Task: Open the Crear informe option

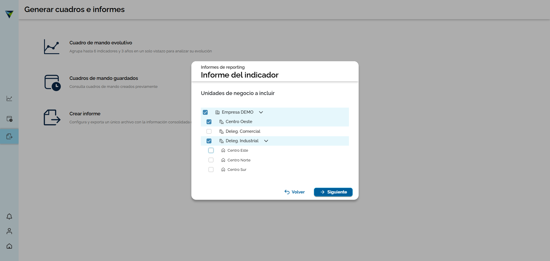Action: [x=85, y=114]
